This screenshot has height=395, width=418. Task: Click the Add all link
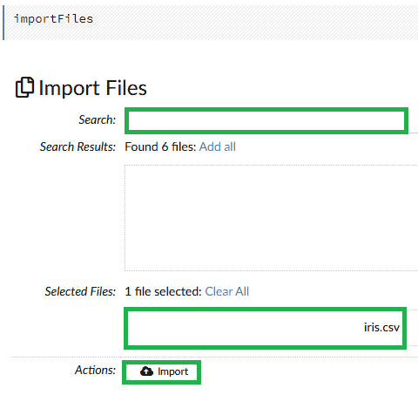click(218, 146)
